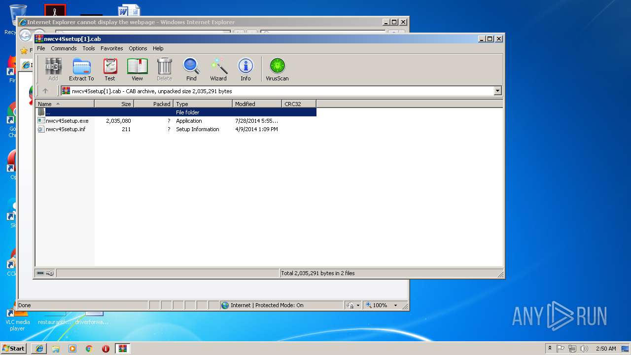631x355 pixels.
Task: Open Favorites menu in WinRAR
Action: point(112,48)
